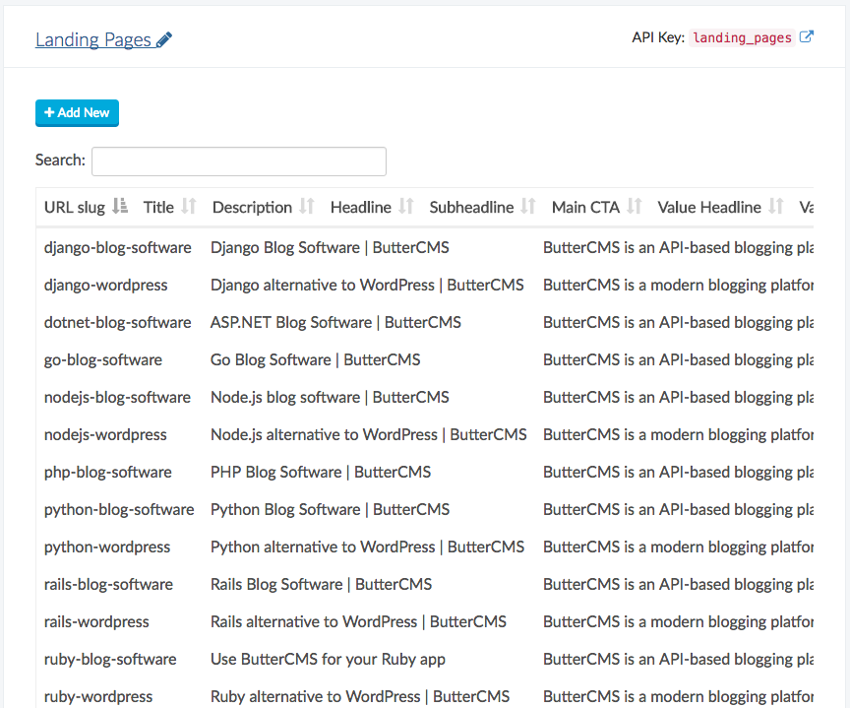Click the Description column header label

pyautogui.click(x=252, y=207)
